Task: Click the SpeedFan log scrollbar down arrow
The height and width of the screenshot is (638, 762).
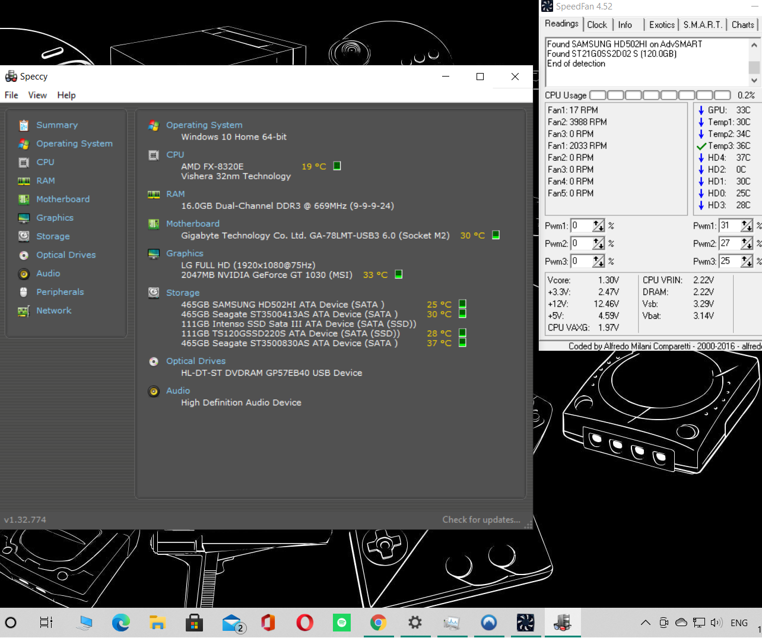Action: coord(754,80)
